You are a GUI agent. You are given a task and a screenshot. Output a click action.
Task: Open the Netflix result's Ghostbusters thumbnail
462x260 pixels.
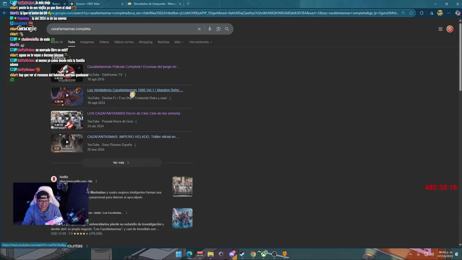pyautogui.click(x=182, y=186)
